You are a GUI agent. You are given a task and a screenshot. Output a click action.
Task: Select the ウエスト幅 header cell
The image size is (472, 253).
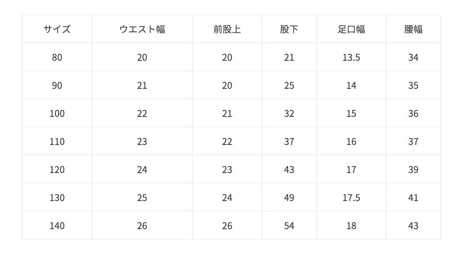click(x=142, y=29)
